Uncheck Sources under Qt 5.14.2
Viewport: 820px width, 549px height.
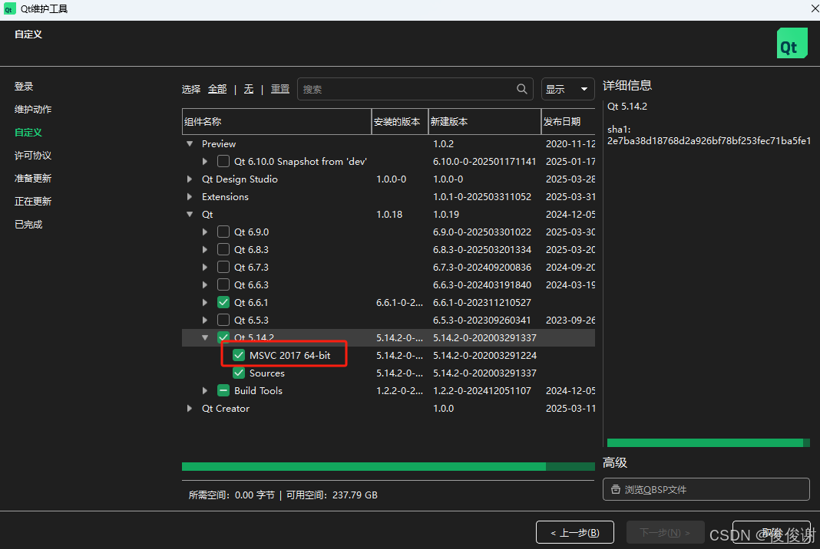tap(238, 373)
